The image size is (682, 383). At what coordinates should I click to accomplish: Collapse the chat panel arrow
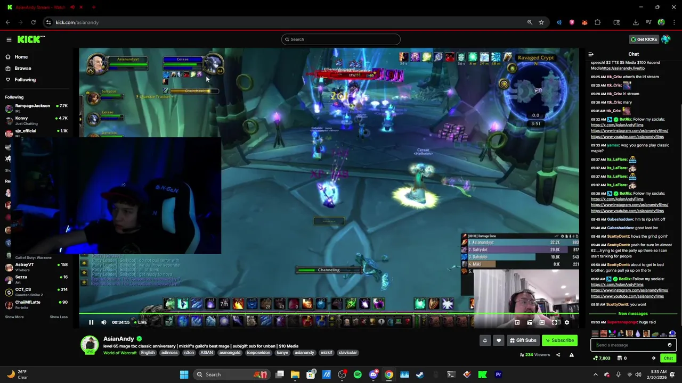(x=590, y=54)
